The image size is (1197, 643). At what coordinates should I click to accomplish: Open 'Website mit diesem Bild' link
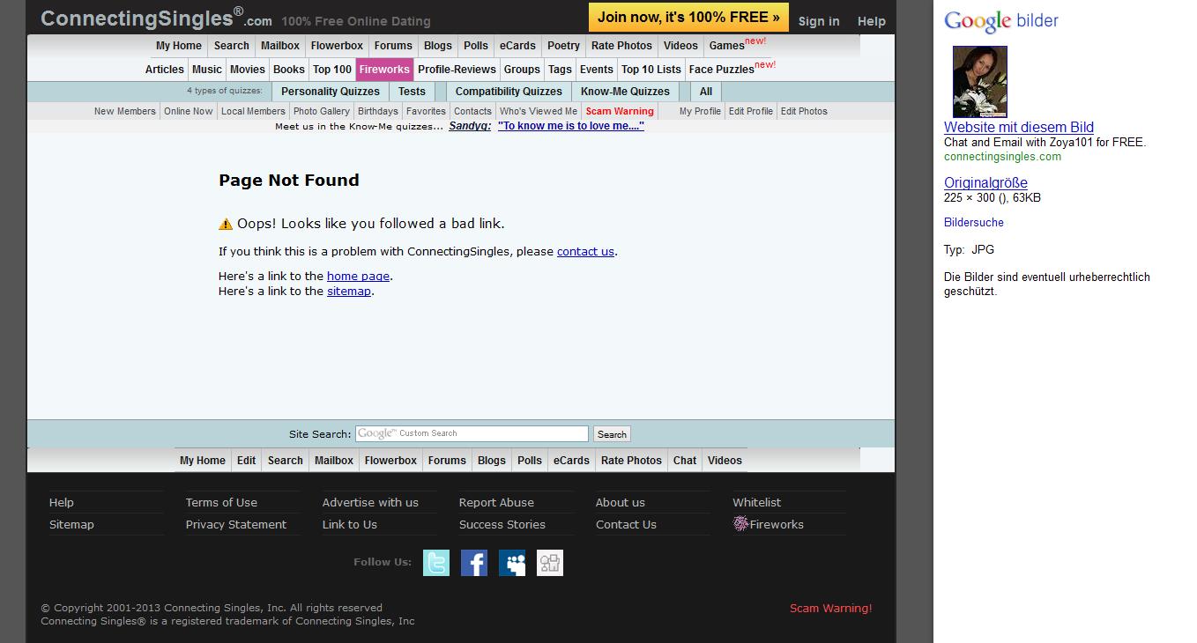click(x=1018, y=128)
